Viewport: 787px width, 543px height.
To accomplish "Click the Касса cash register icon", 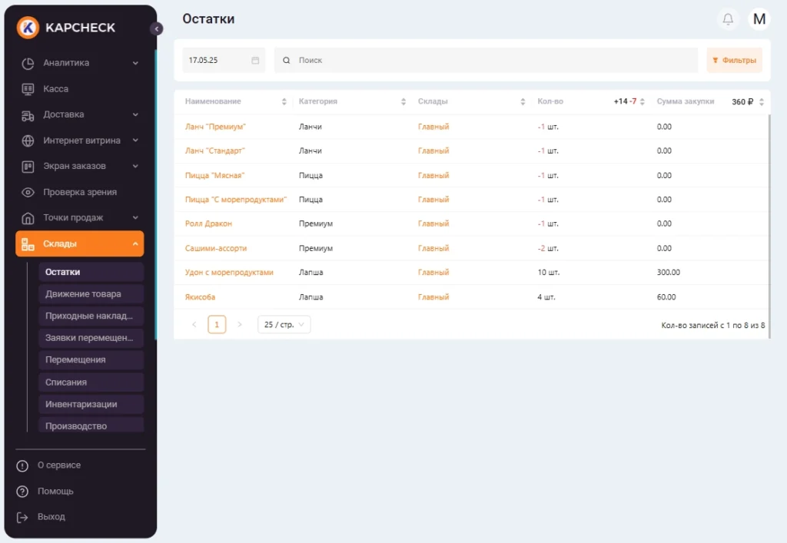I will click(28, 89).
